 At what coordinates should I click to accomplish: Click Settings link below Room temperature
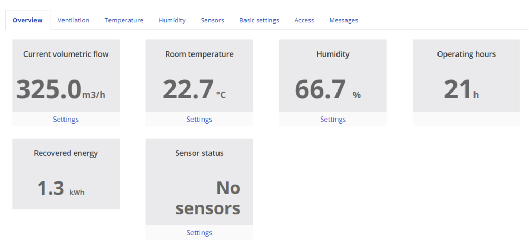[x=199, y=120]
